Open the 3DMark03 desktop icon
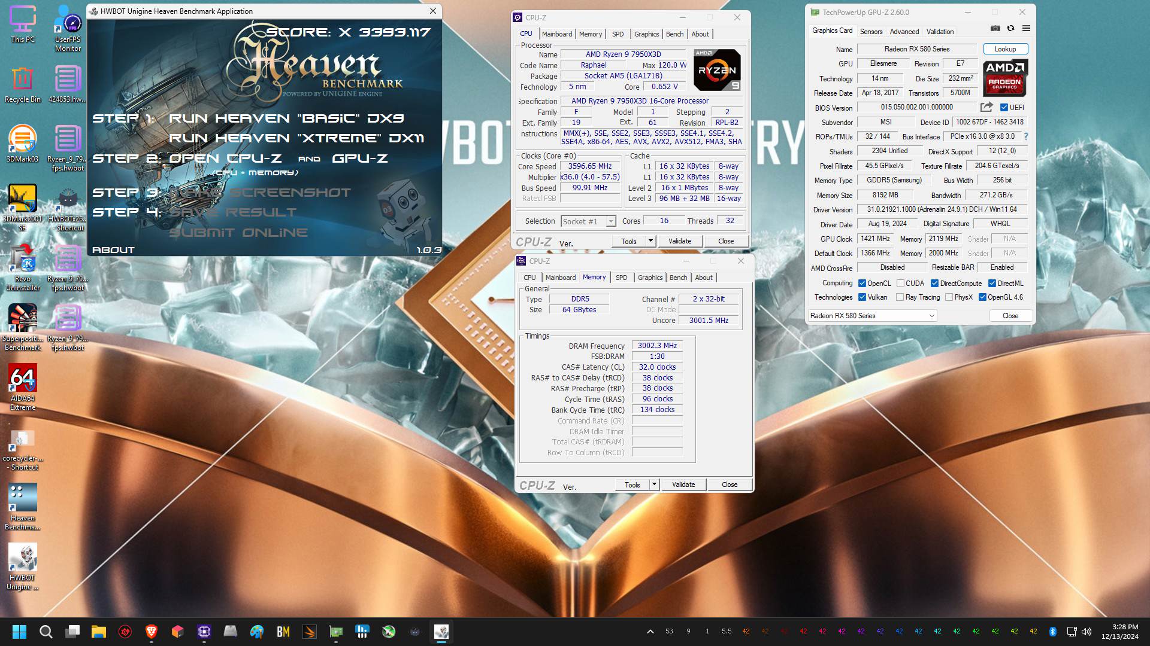This screenshot has width=1150, height=646. (x=22, y=144)
